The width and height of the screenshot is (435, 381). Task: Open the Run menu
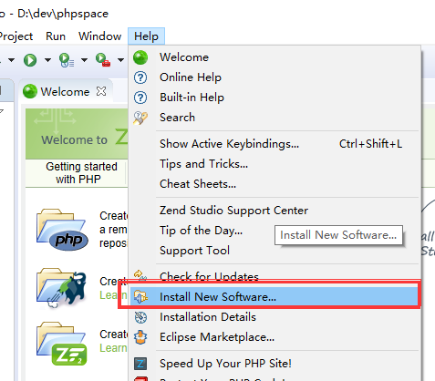tap(56, 36)
